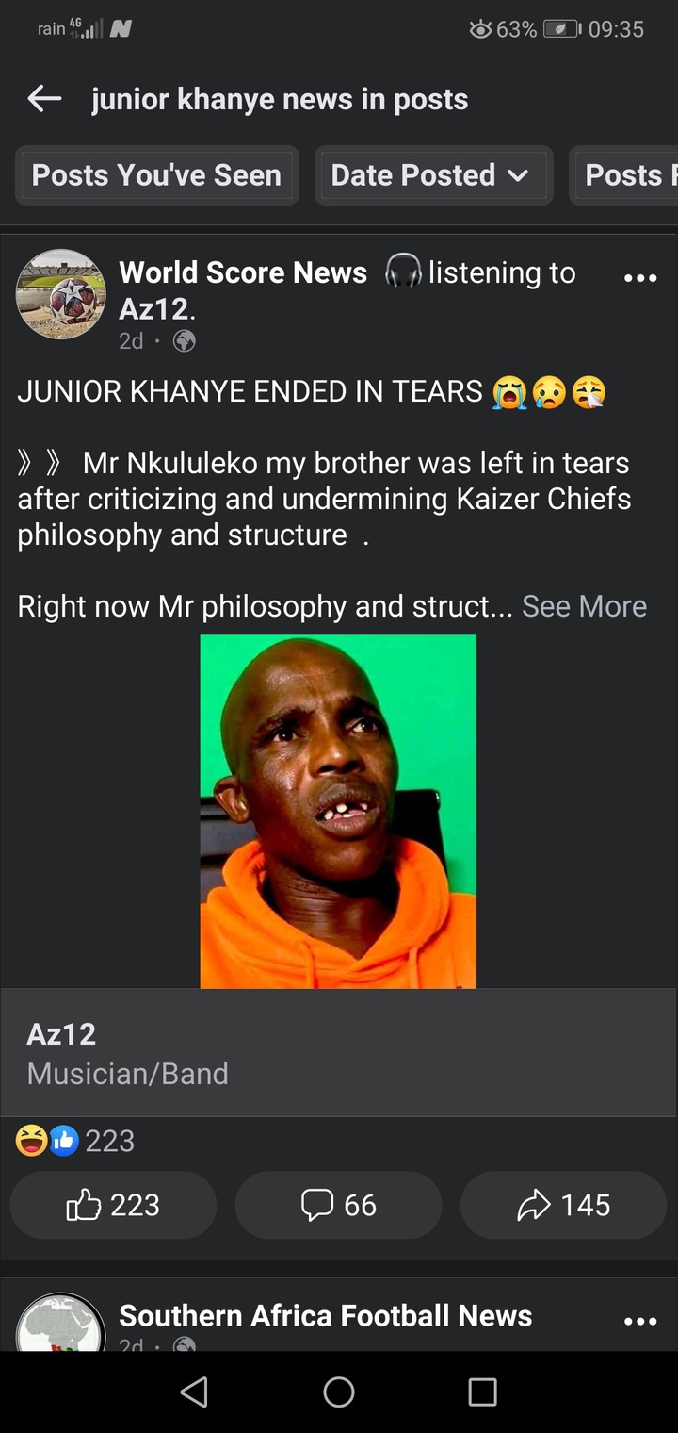Image resolution: width=678 pixels, height=1433 pixels.
Task: Open Southern Africa Football News page
Action: pos(326,1315)
